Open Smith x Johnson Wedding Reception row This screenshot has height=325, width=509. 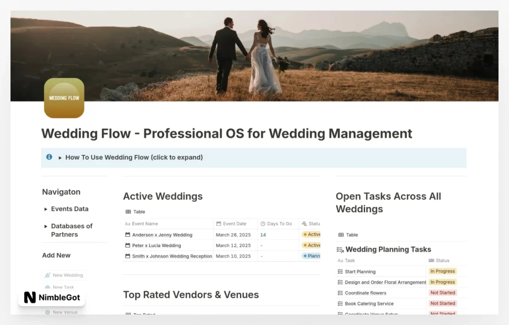(172, 256)
